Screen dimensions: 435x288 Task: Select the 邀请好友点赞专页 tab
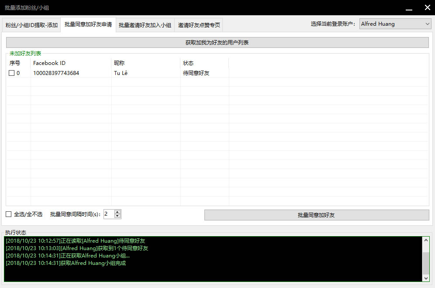199,25
